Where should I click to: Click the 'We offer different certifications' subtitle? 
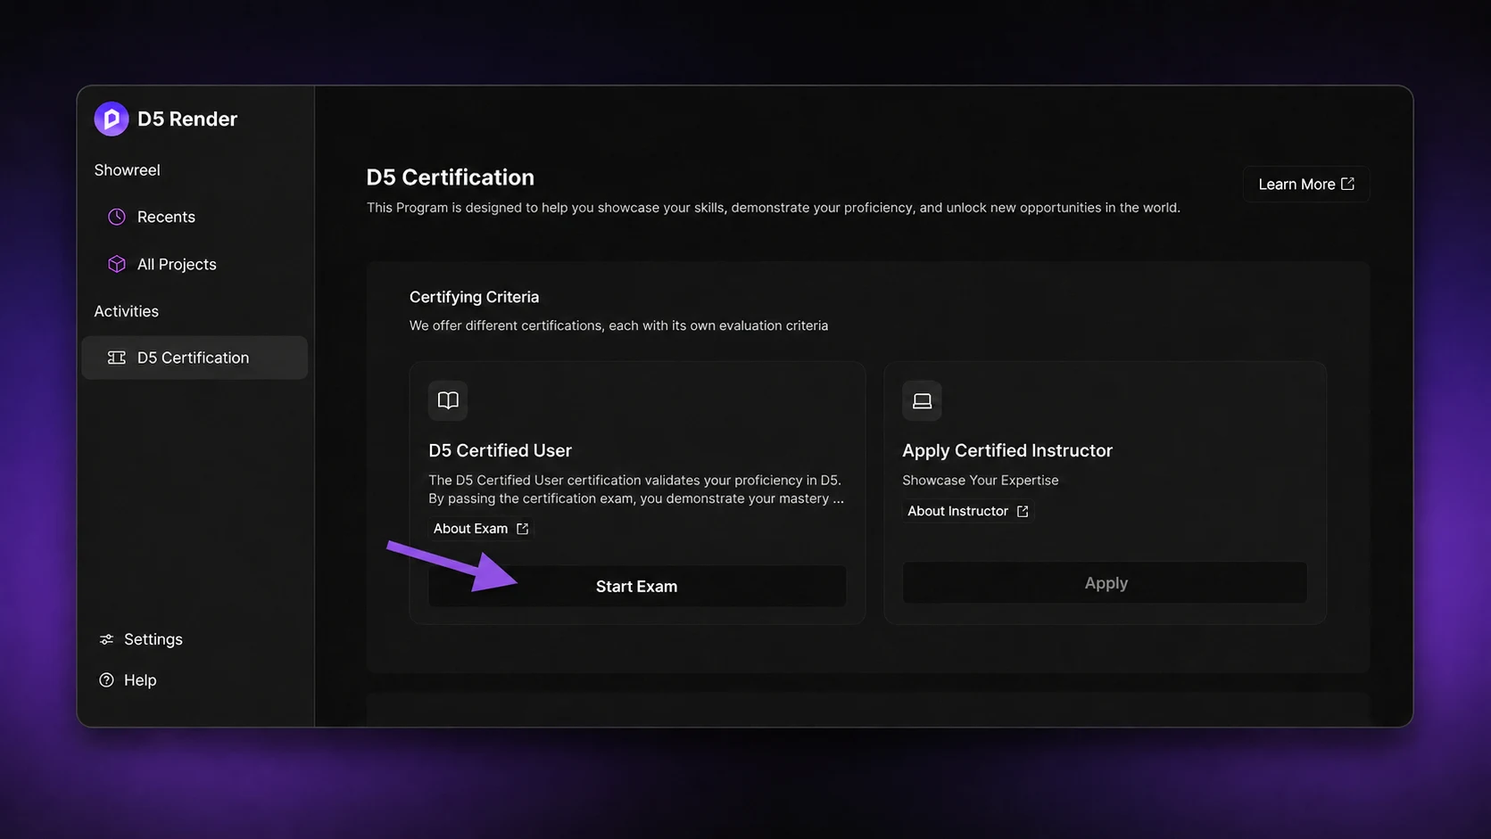click(618, 325)
